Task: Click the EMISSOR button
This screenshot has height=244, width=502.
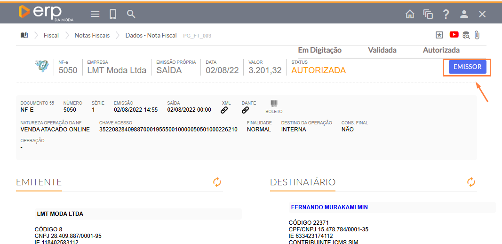Action: pos(467,67)
